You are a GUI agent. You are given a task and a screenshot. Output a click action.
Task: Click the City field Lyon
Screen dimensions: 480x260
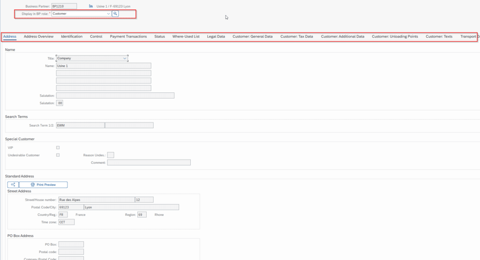tap(132, 207)
